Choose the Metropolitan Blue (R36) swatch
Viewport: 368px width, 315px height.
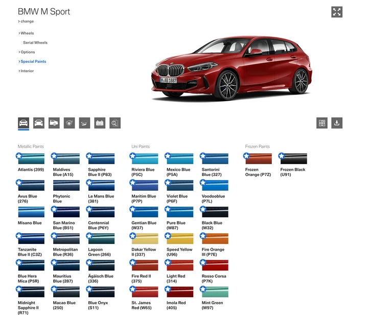[66, 238]
